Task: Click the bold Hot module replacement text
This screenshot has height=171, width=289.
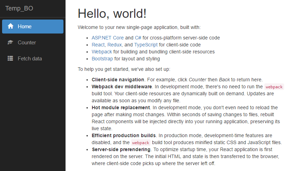Action: (x=121, y=107)
